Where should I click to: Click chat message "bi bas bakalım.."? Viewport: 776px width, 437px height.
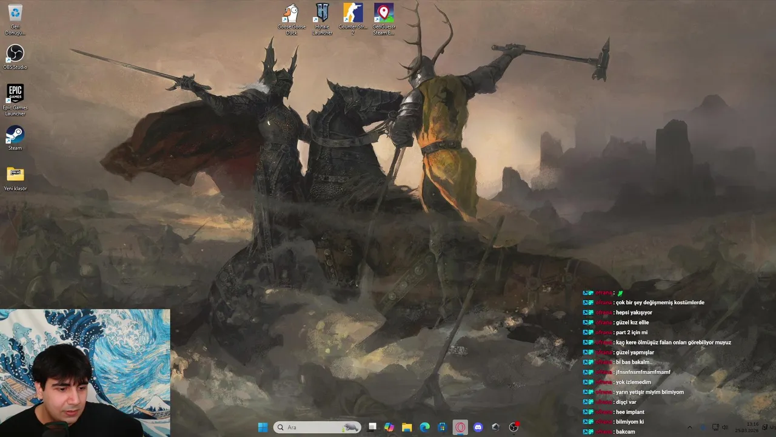[634, 362]
